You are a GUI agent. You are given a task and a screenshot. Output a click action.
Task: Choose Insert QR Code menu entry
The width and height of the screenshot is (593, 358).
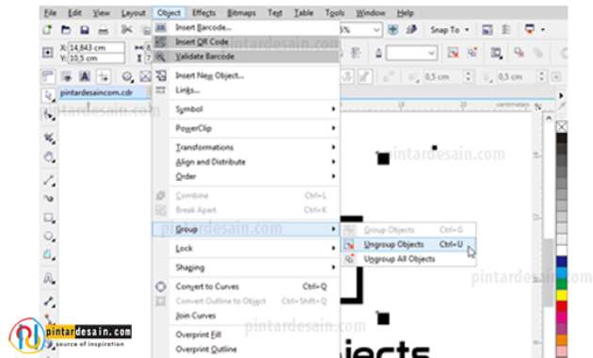pos(247,41)
